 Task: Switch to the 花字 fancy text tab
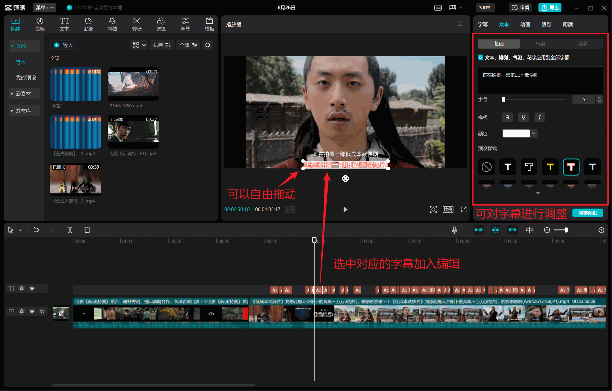pos(582,44)
